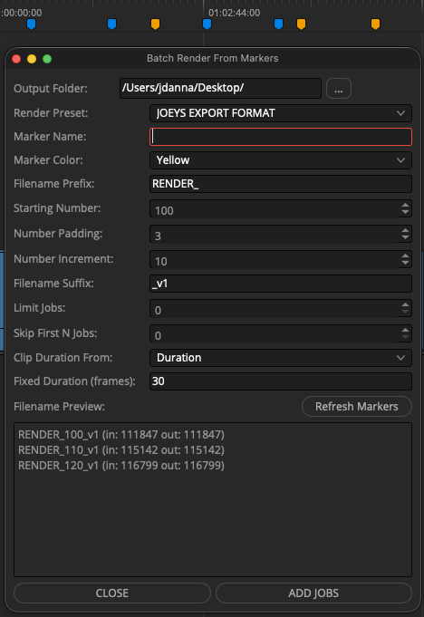Screen dimensions: 424x617
Task: Click the Filename Suffix field
Action: [x=281, y=284]
